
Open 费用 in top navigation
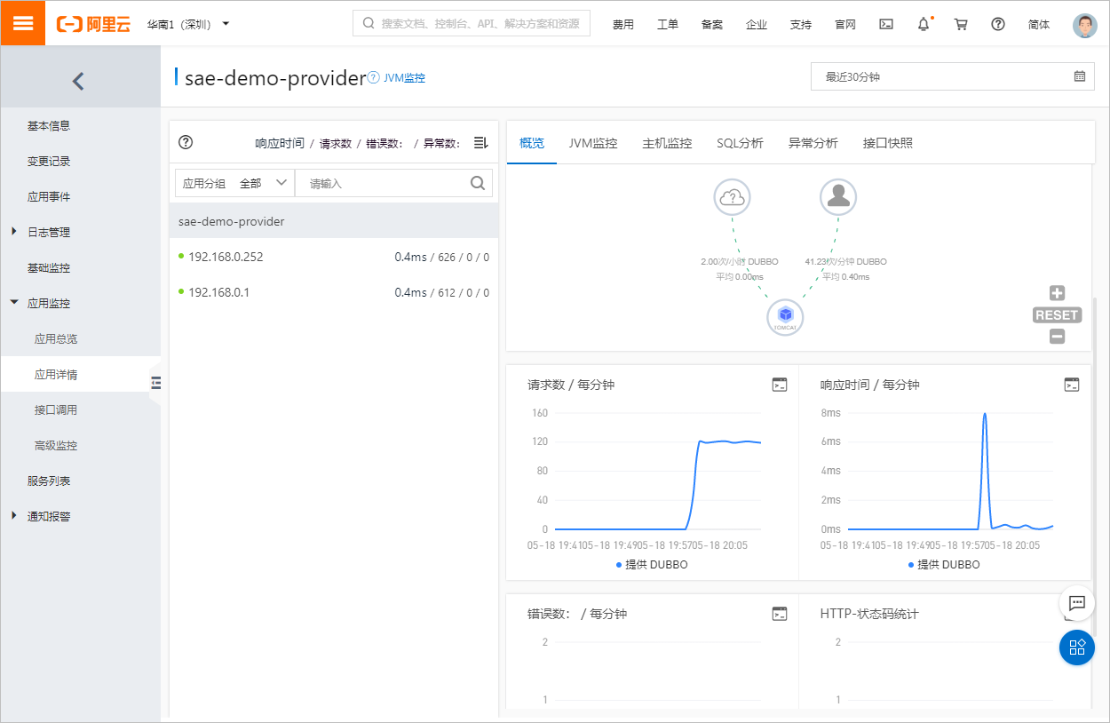coord(623,24)
